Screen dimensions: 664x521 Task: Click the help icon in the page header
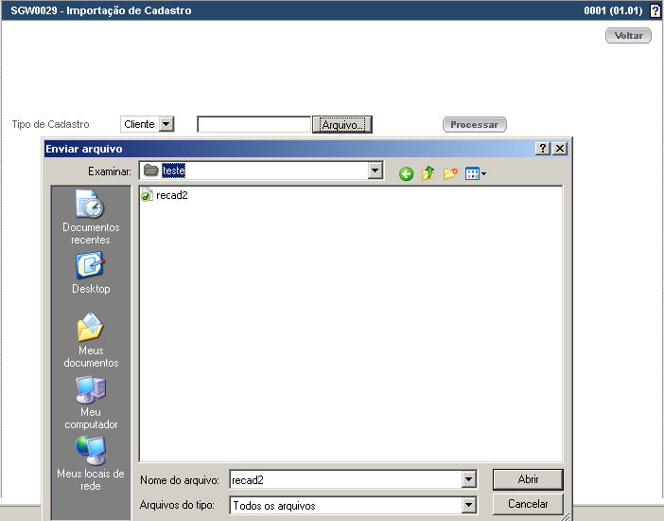point(655,11)
